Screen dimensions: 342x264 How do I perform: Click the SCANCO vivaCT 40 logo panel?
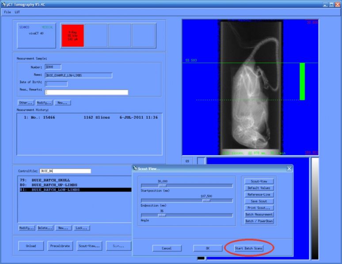click(x=36, y=35)
